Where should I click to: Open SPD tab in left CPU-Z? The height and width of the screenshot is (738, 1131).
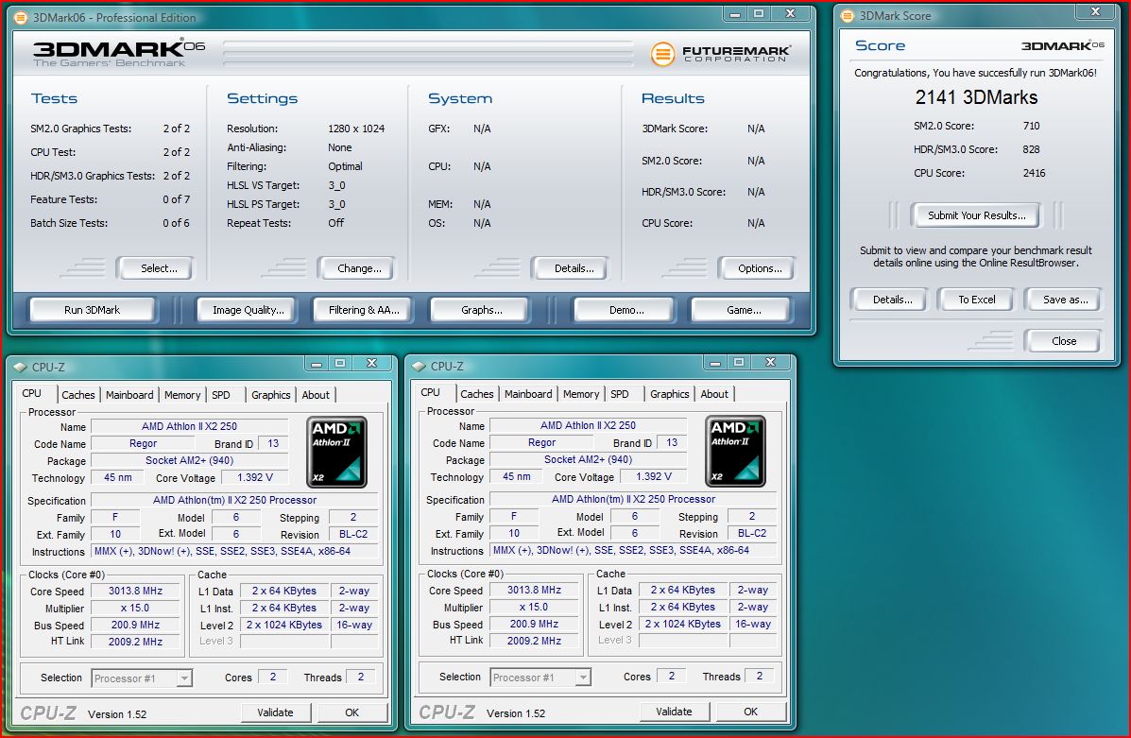[x=221, y=395]
